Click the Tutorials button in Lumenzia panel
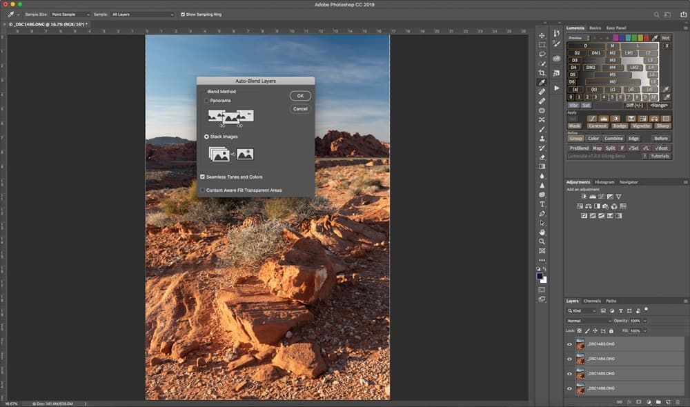 (659, 155)
